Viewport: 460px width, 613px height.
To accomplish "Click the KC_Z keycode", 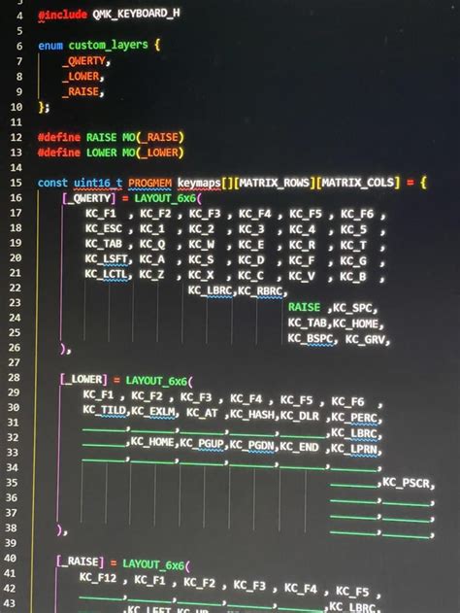I will point(152,275).
